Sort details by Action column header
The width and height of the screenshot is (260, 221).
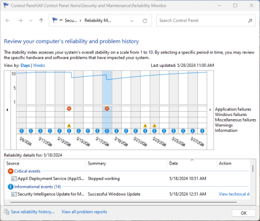(x=234, y=163)
